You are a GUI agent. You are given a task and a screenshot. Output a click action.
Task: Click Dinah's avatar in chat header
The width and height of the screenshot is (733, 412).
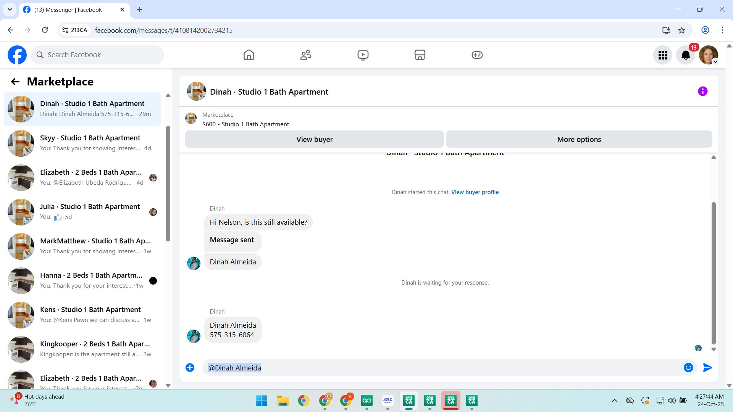point(196,92)
